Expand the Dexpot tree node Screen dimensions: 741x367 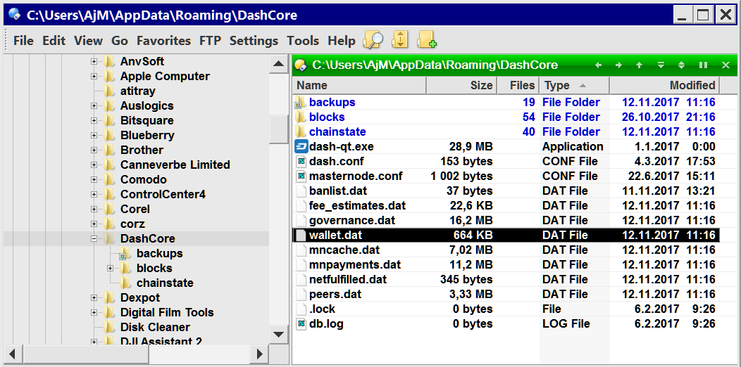tap(94, 297)
